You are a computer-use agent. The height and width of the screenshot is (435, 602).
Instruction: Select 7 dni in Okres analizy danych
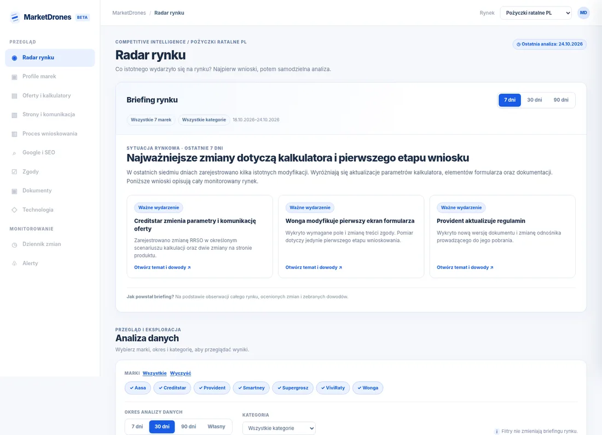click(137, 427)
